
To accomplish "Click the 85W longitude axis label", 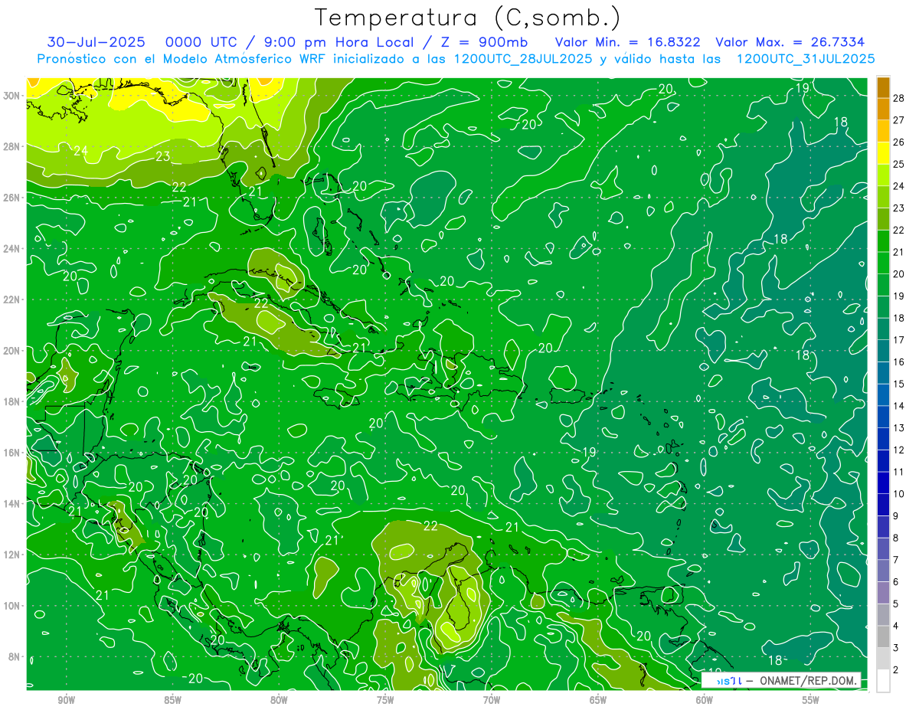I will (172, 700).
